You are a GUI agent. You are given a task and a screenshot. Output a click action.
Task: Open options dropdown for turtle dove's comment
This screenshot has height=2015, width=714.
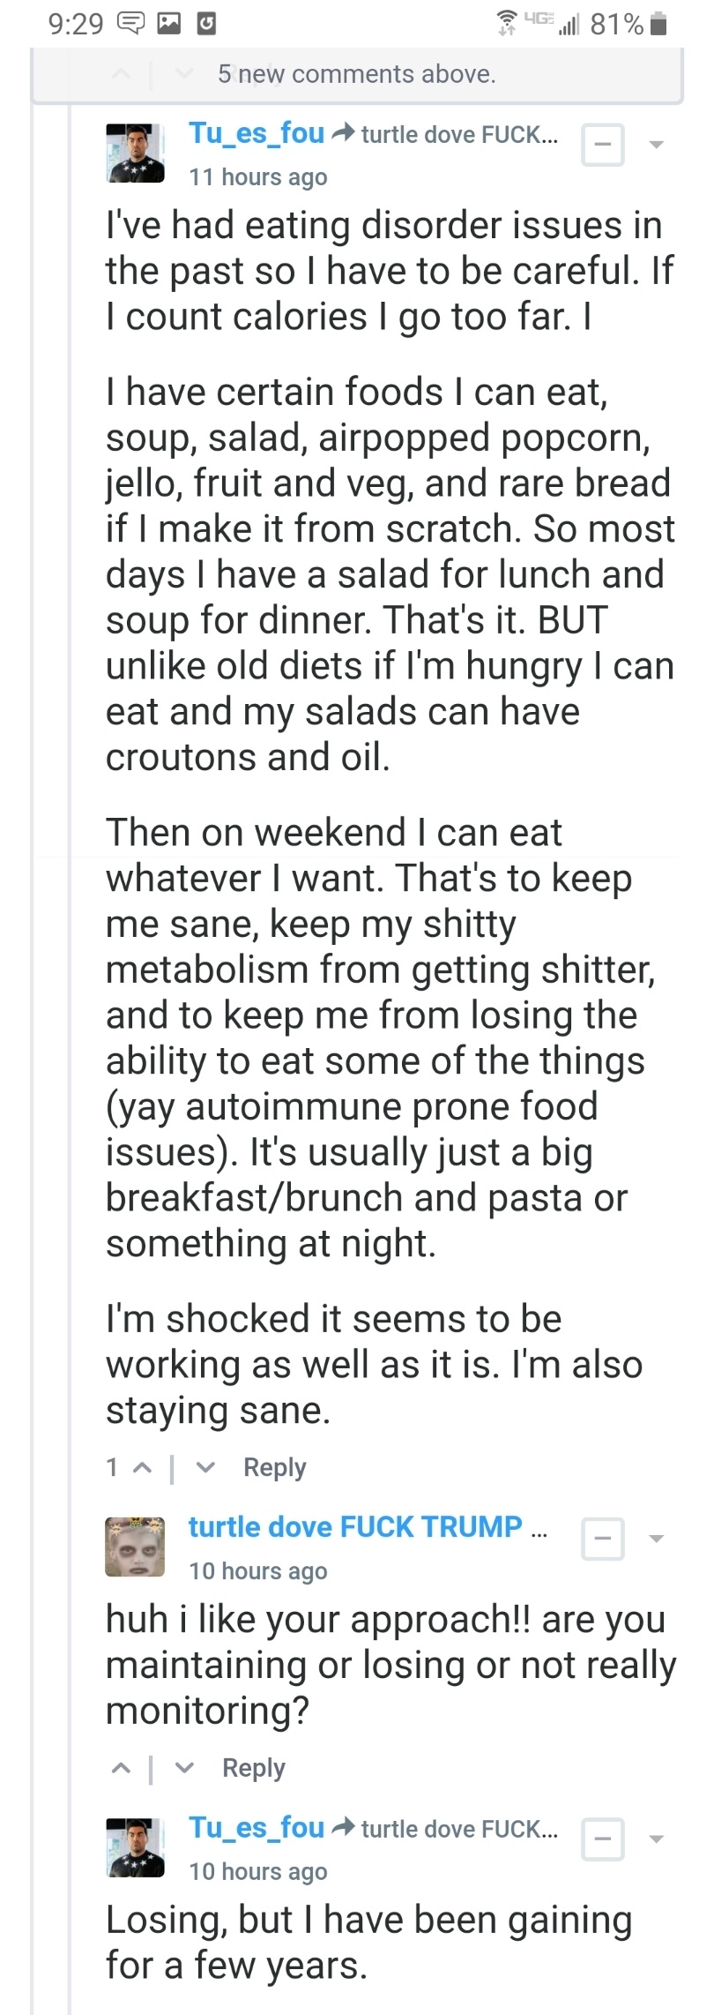pos(656,1538)
